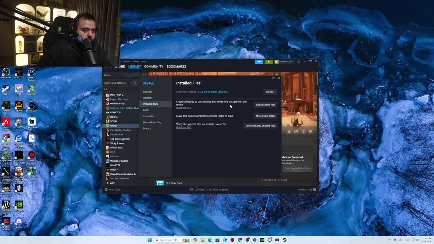
Task: Select Betas in properties sidebar
Action: 156,110
